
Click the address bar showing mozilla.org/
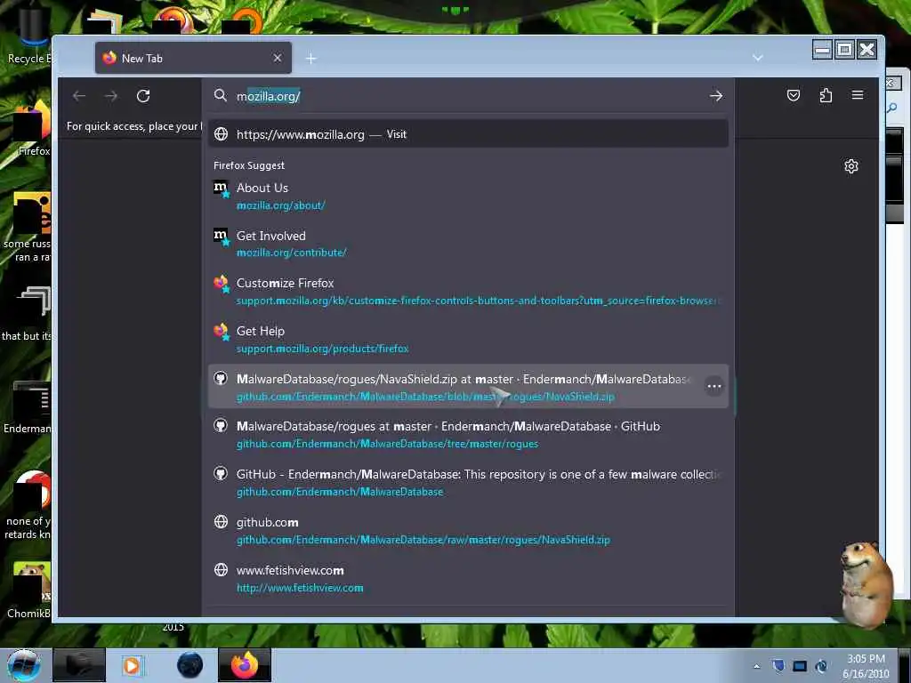(x=468, y=96)
